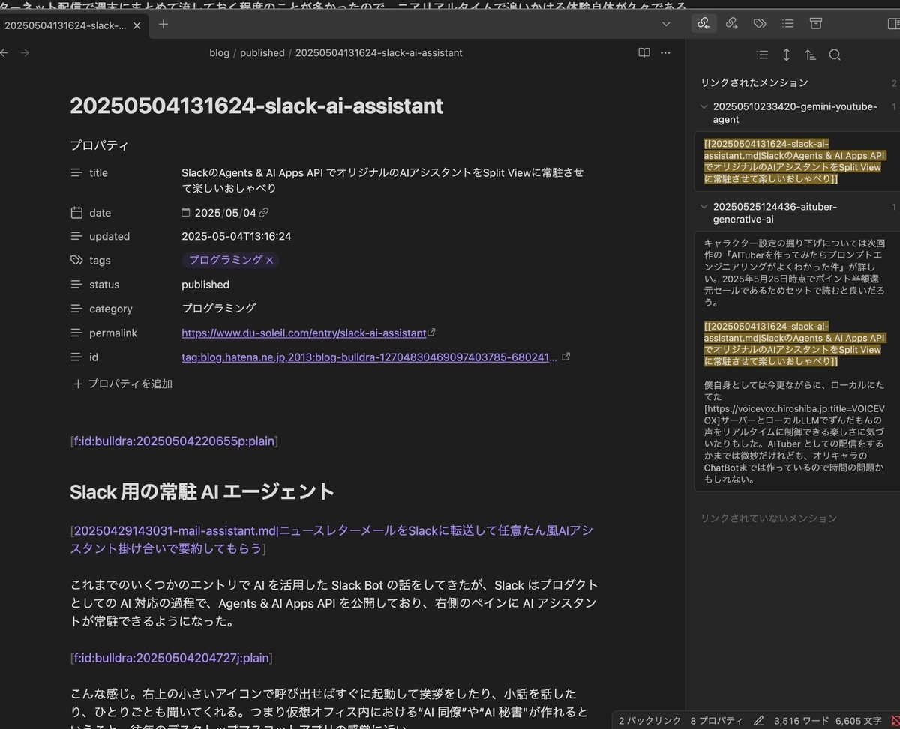This screenshot has width=900, height=729.
Task: Change backlinks sort order icon
Action: [x=810, y=55]
